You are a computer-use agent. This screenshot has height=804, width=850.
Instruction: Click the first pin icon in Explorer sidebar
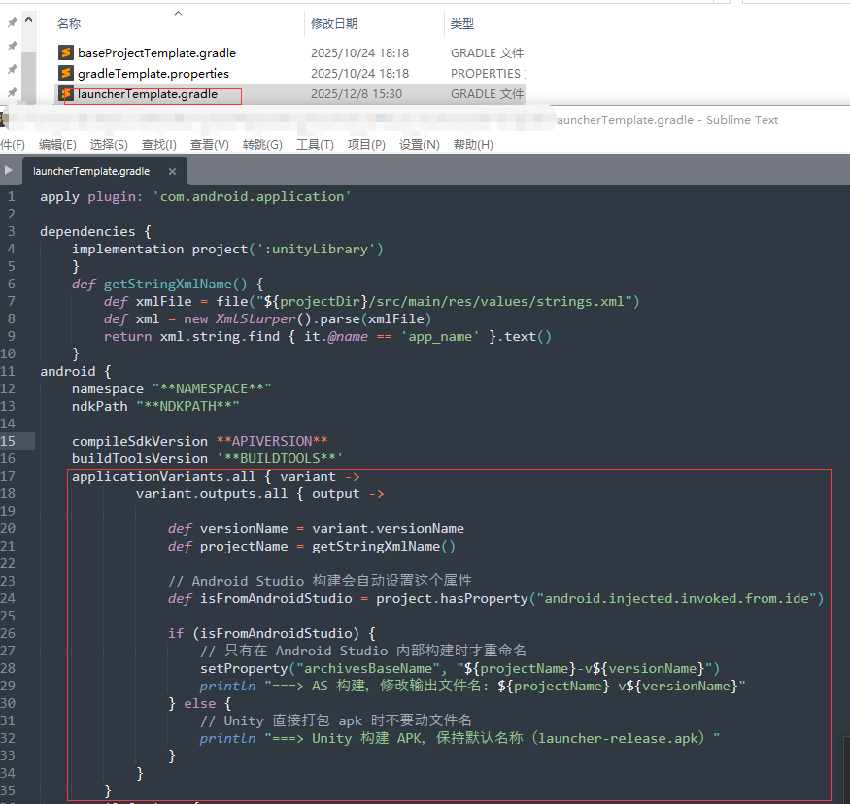click(x=12, y=22)
